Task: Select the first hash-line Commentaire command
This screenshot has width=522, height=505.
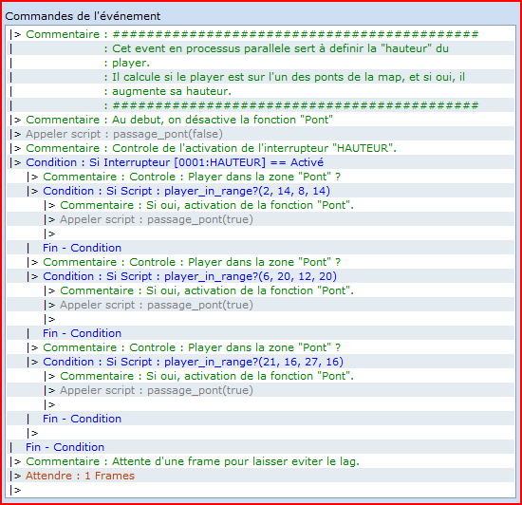Action: tap(260, 34)
